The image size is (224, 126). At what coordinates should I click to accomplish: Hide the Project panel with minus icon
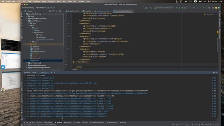click(63, 11)
